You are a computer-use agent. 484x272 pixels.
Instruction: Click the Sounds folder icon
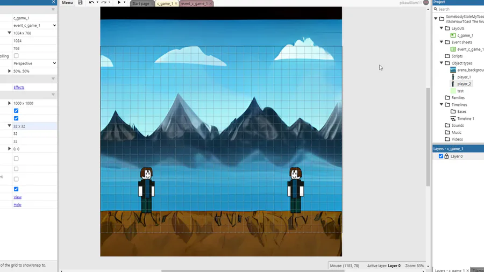click(x=447, y=125)
